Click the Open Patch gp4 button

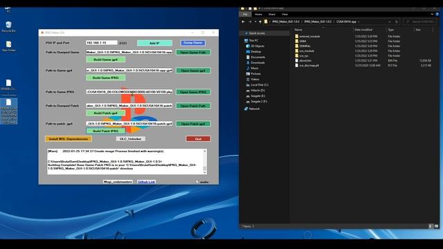193,124
